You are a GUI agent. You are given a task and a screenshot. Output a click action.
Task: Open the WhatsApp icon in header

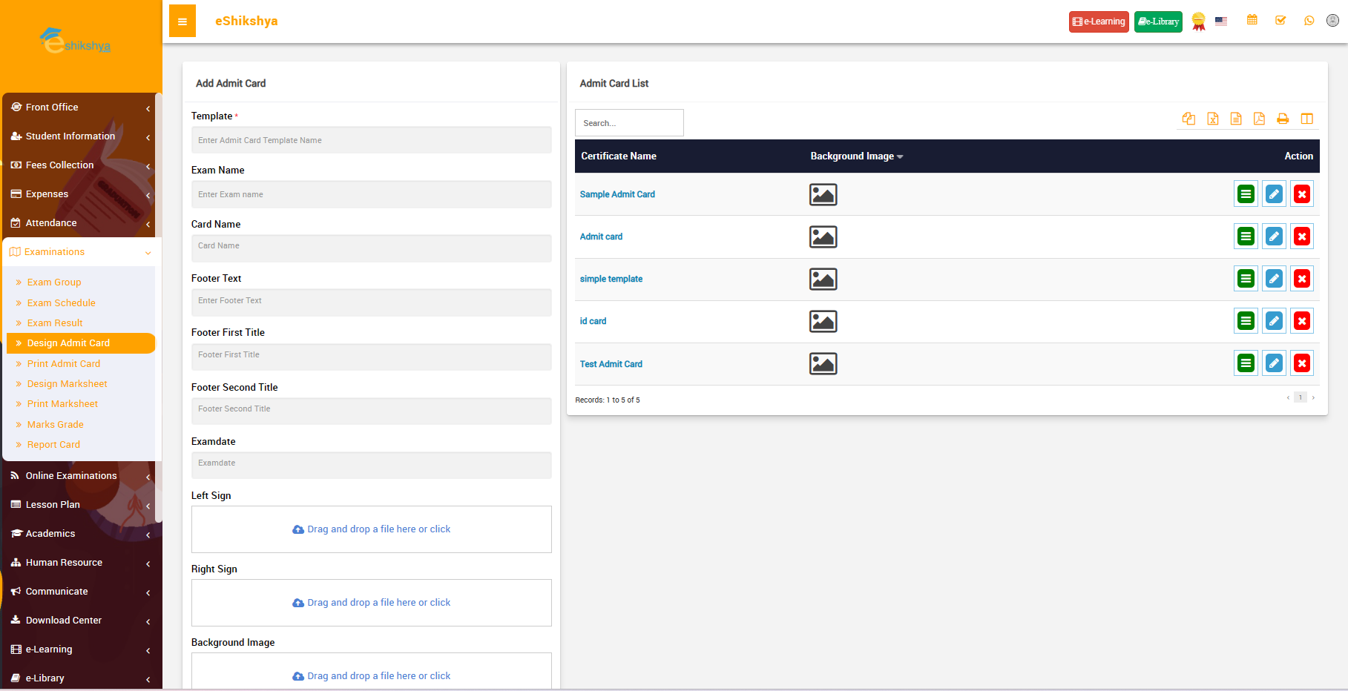[1309, 21]
